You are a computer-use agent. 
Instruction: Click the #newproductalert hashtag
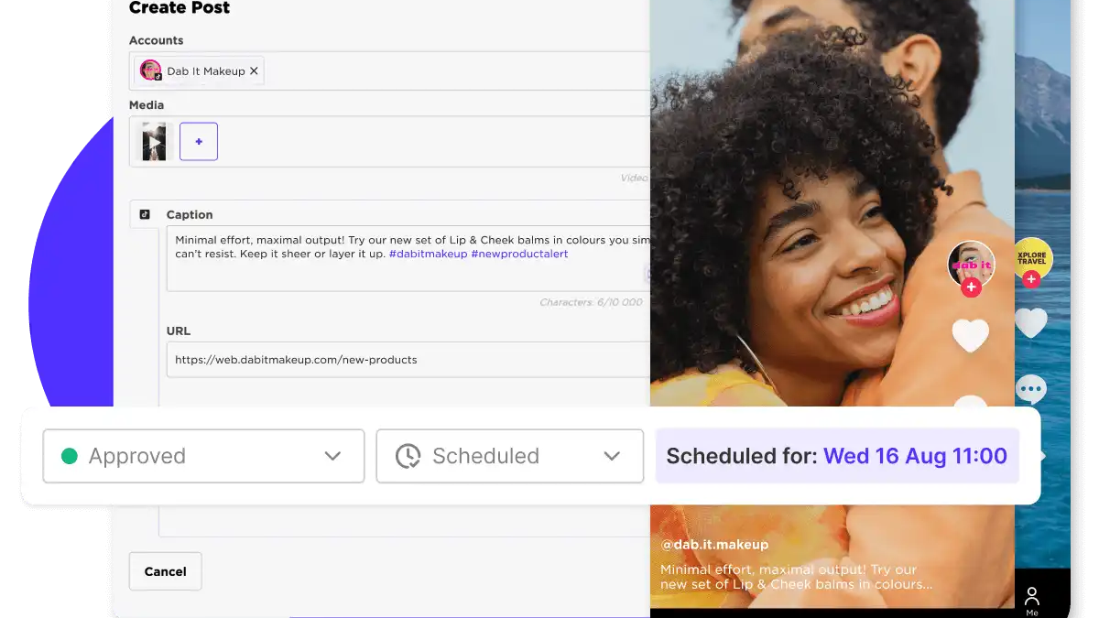coord(519,254)
